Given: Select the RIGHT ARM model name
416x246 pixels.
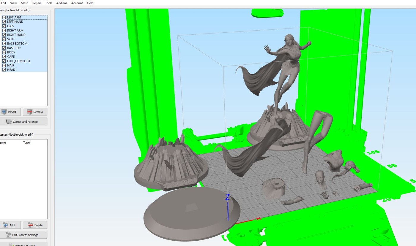Looking at the screenshot, I should tap(15, 30).
